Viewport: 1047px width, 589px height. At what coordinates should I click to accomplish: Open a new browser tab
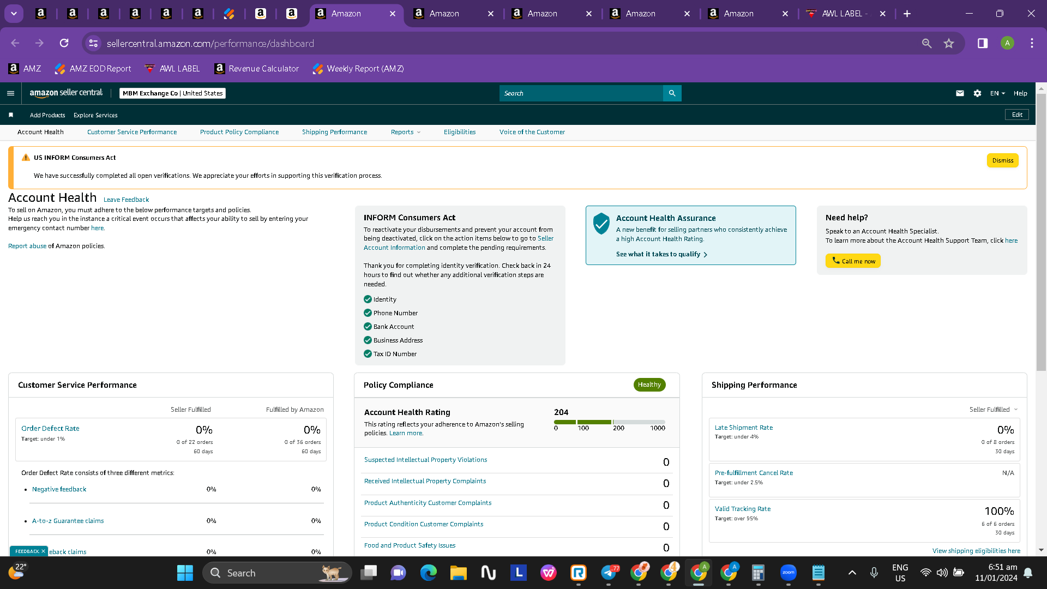(x=907, y=14)
